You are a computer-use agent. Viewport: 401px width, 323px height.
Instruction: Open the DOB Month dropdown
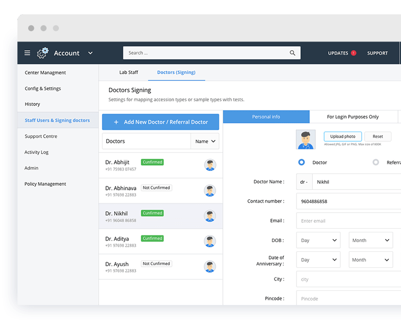(371, 240)
